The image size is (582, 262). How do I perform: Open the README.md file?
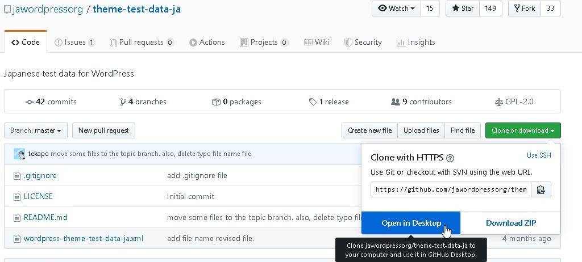[x=45, y=217]
